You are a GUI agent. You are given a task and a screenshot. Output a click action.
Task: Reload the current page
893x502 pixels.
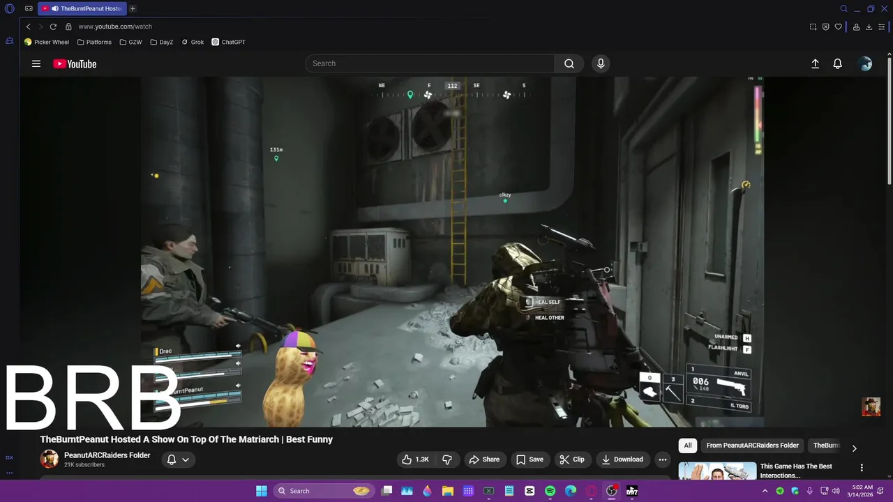53,26
